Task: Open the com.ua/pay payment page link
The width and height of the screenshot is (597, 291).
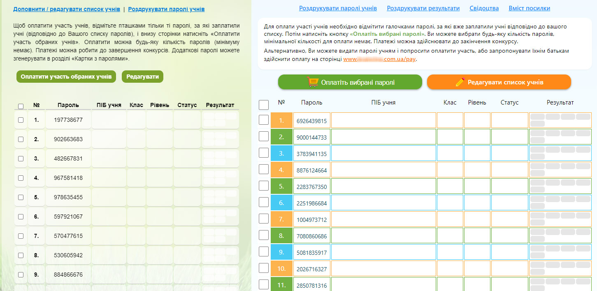Action: 380,59
